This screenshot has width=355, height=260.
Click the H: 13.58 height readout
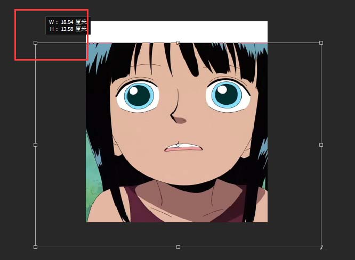point(68,29)
